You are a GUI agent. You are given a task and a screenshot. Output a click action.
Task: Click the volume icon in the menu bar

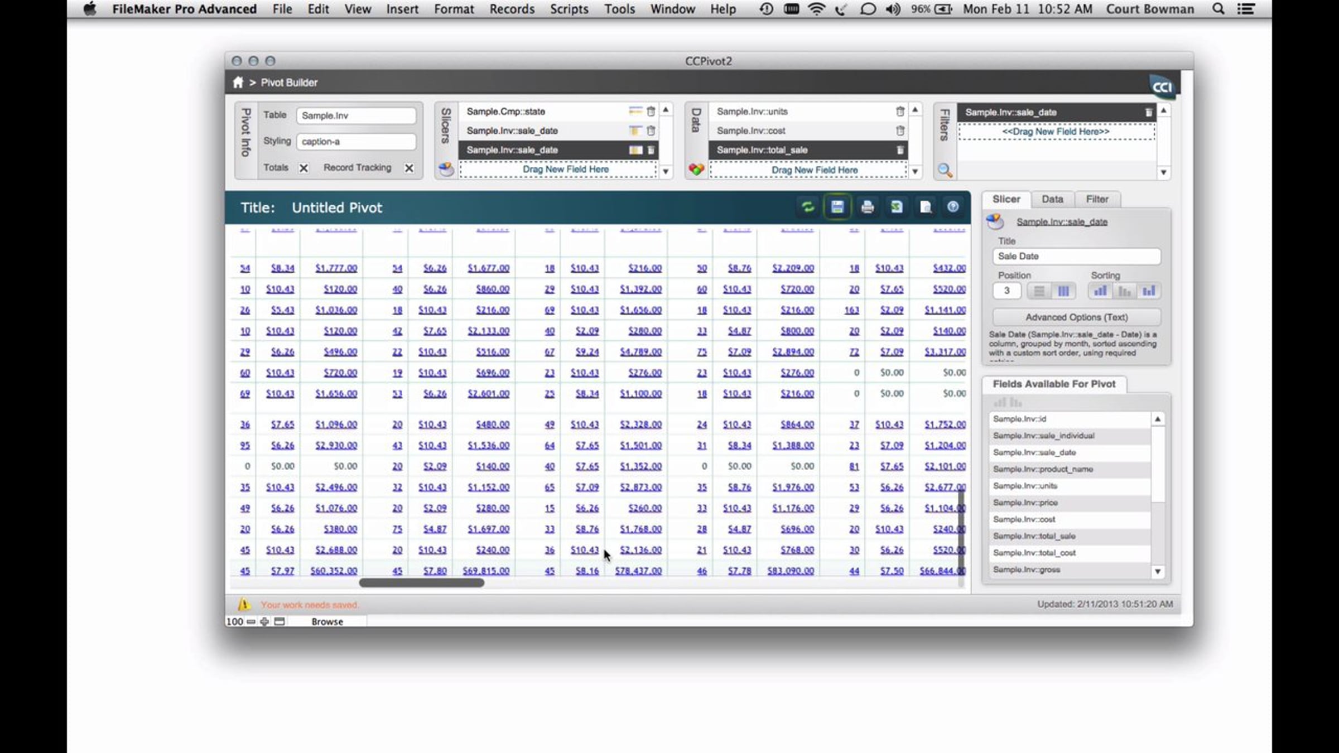click(x=893, y=9)
